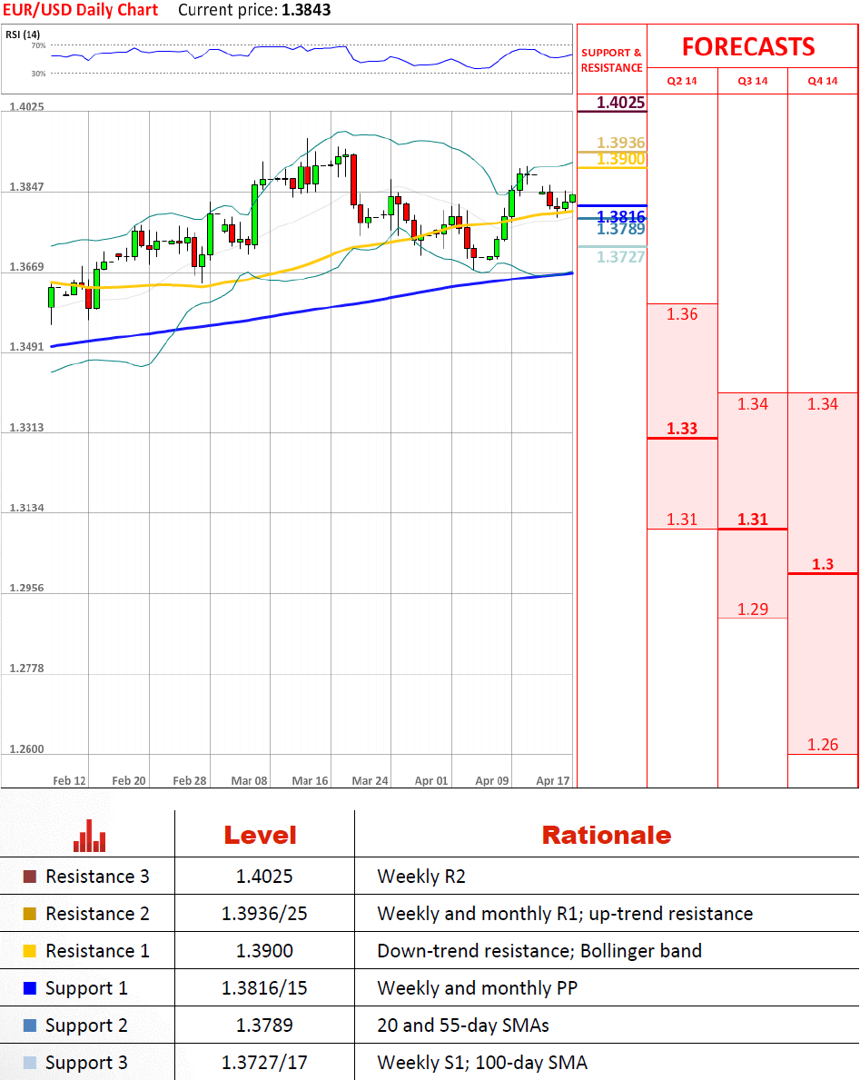Click the SUPPORT & RESISTANCE header
Viewport: 860px width, 1080px height.
(x=611, y=60)
